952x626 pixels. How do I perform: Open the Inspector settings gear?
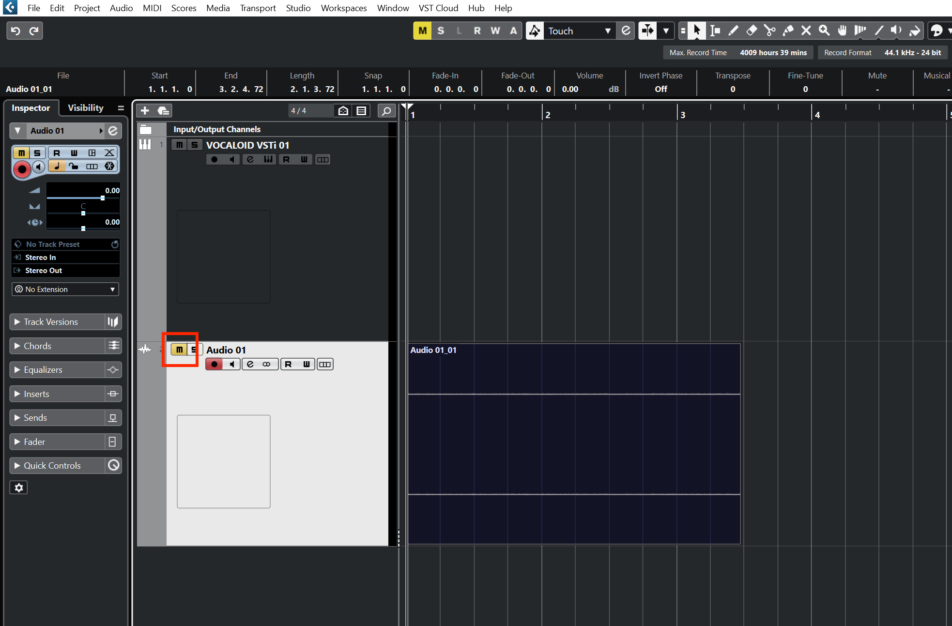tap(19, 488)
